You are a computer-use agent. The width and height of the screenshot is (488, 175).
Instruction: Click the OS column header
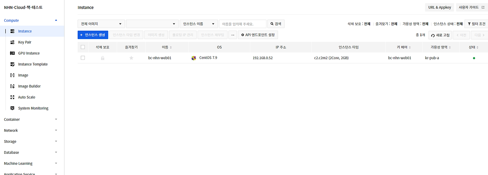(x=219, y=47)
